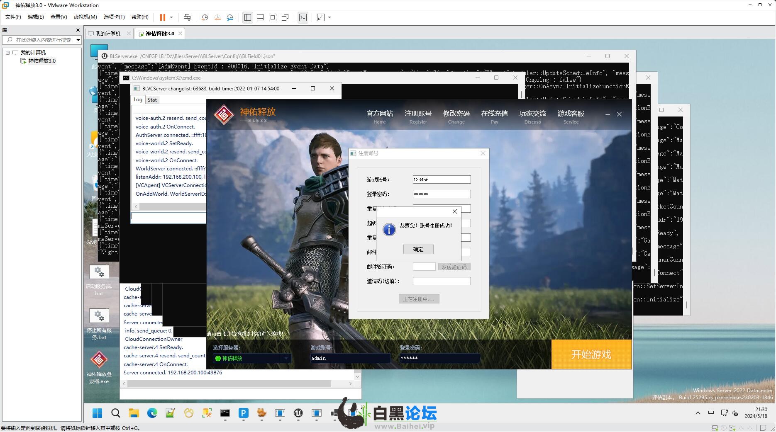776x432 pixels.
Task: Click the 神佑释放 BLESS logo icon
Action: click(x=224, y=114)
